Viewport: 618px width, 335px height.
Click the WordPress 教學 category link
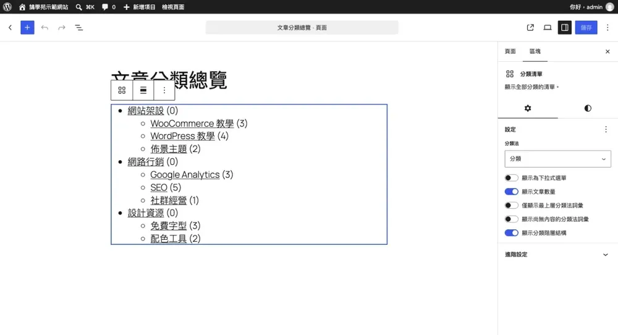point(182,136)
